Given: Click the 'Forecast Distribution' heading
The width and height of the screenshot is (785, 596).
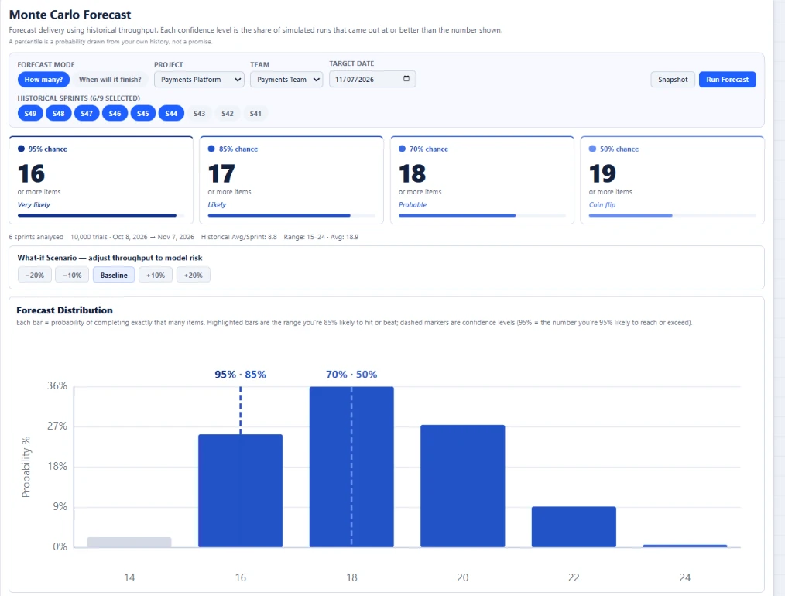Looking at the screenshot, I should coord(64,310).
